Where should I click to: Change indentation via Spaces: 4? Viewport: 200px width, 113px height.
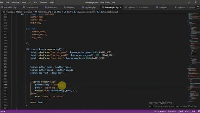pos(172,111)
